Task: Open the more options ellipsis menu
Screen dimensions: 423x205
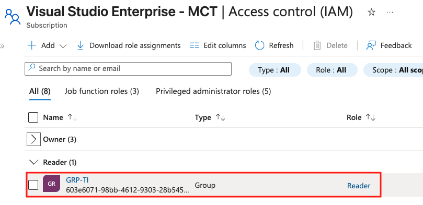Action: [x=390, y=12]
